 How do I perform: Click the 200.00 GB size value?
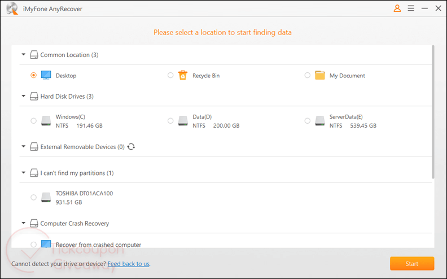[226, 125]
